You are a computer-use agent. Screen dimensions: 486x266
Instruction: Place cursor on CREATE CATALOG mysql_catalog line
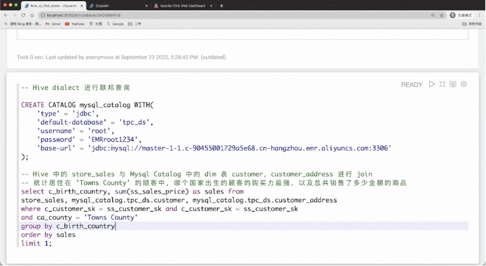(x=88, y=105)
